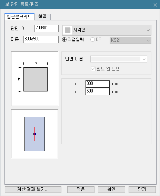Viewport: 160px width, 196px height.
Task: Click the b-h dimension diagram preview
Action: (34, 79)
